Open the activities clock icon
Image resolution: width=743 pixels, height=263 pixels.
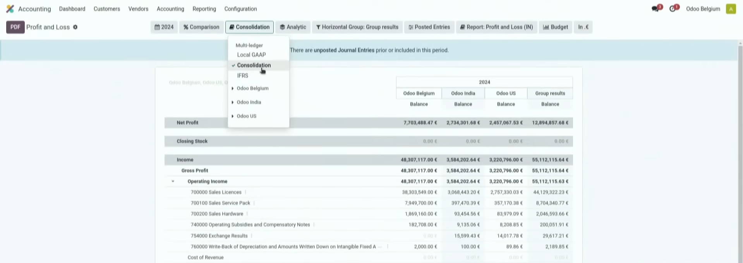click(673, 8)
